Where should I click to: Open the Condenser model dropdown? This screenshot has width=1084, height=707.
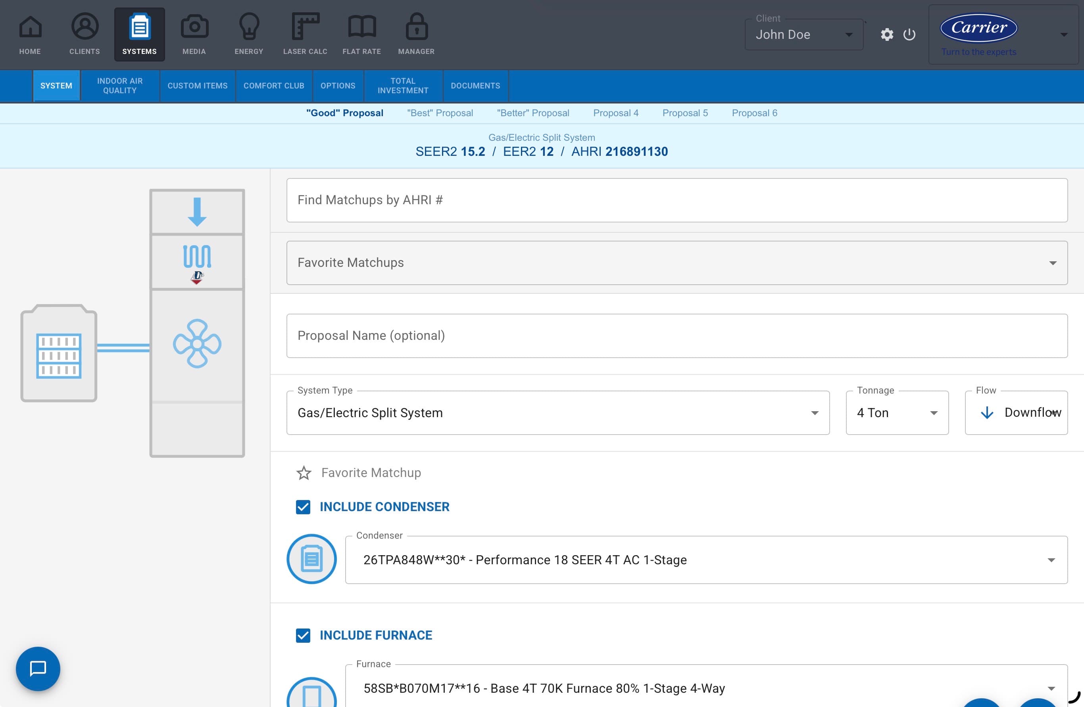coord(706,560)
